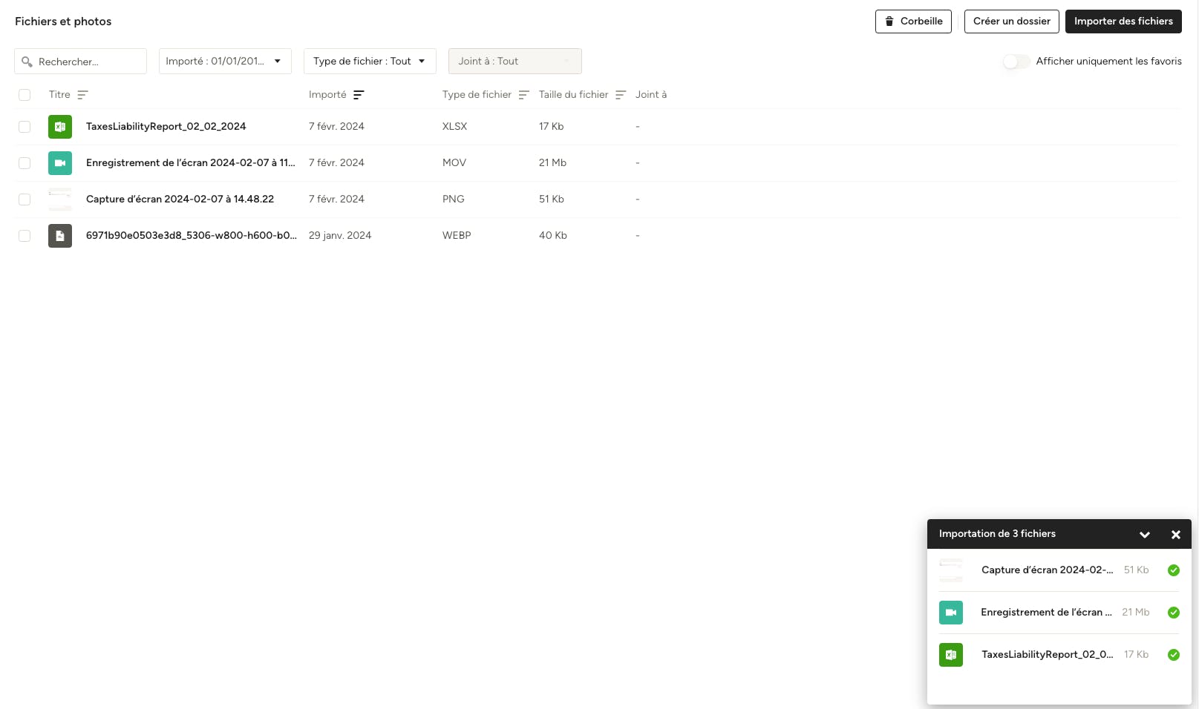Collapse the Importation de 3 fichiers panel
Screen dimensions: 1199x709
(1145, 535)
